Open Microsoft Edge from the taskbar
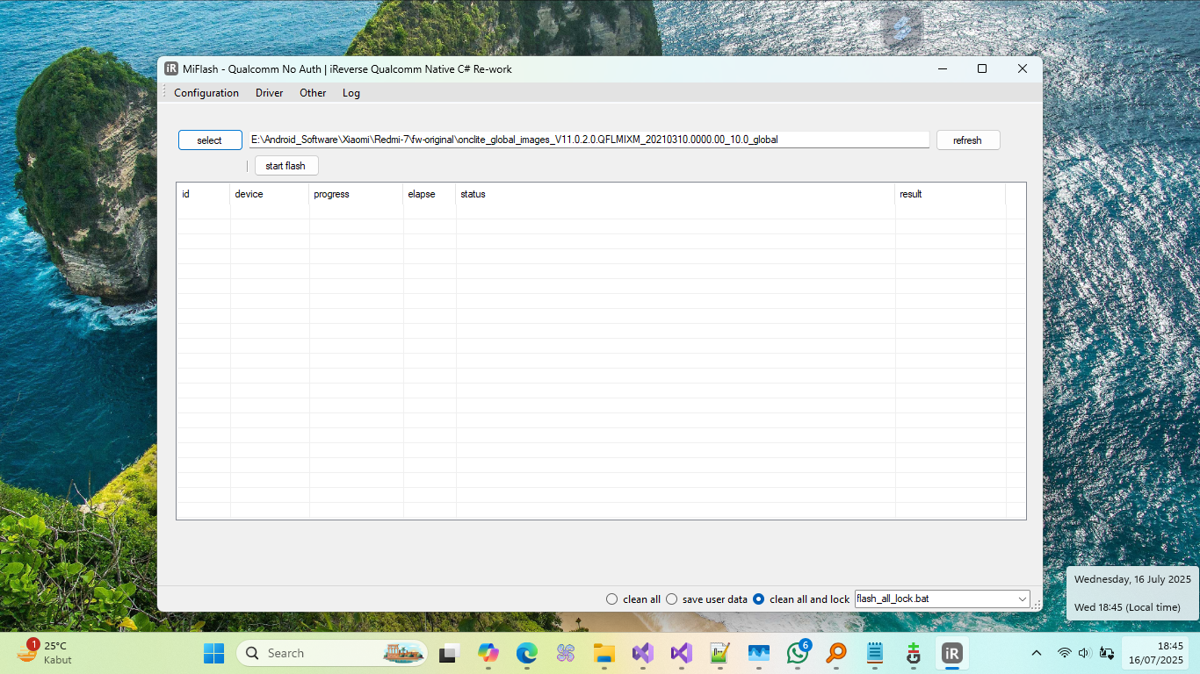The width and height of the screenshot is (1200, 674). pyautogui.click(x=526, y=653)
